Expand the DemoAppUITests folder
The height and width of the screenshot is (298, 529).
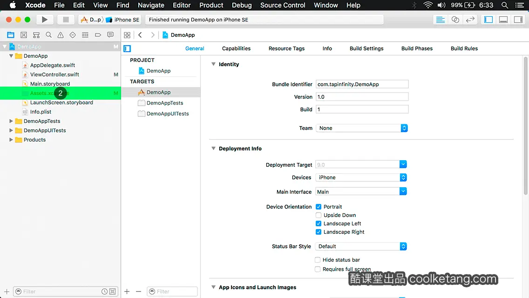coord(11,130)
